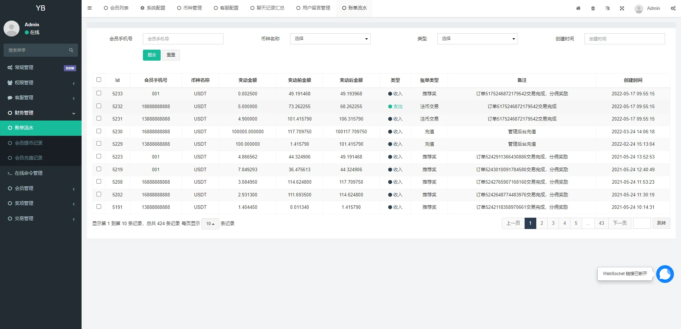The image size is (681, 329).
Task: Click the 提交 submit button
Action: pyautogui.click(x=151, y=55)
